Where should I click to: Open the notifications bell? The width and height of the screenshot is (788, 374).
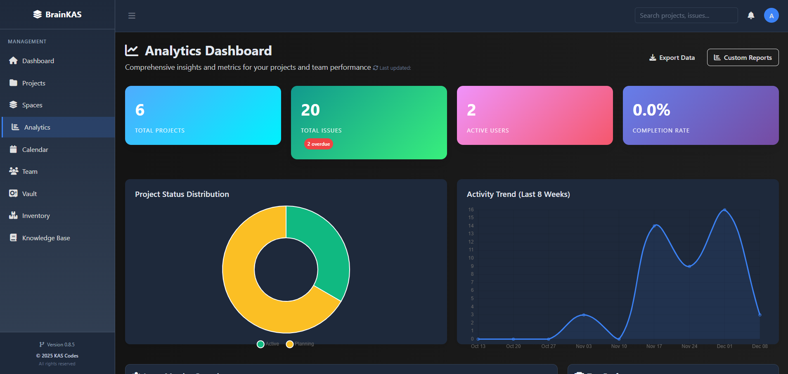(751, 16)
